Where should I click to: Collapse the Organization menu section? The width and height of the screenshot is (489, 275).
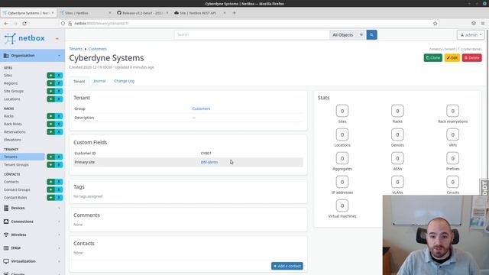coord(32,56)
